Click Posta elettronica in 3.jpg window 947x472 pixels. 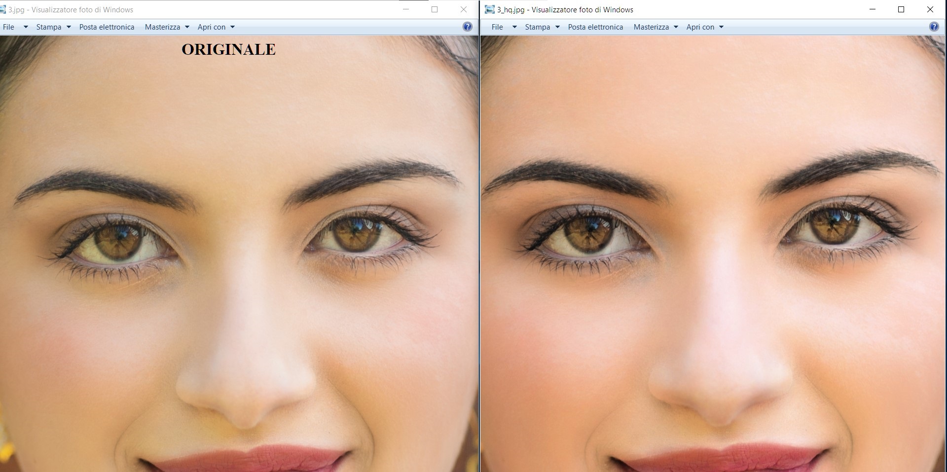(107, 27)
